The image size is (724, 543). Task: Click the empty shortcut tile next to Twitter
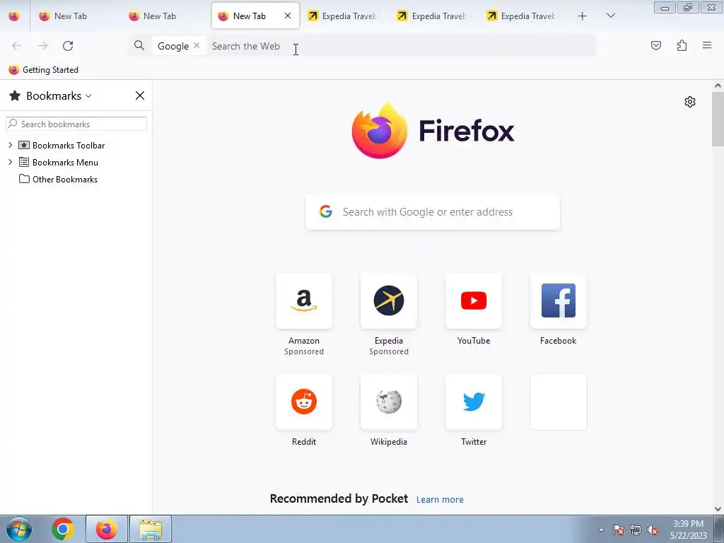pos(559,402)
